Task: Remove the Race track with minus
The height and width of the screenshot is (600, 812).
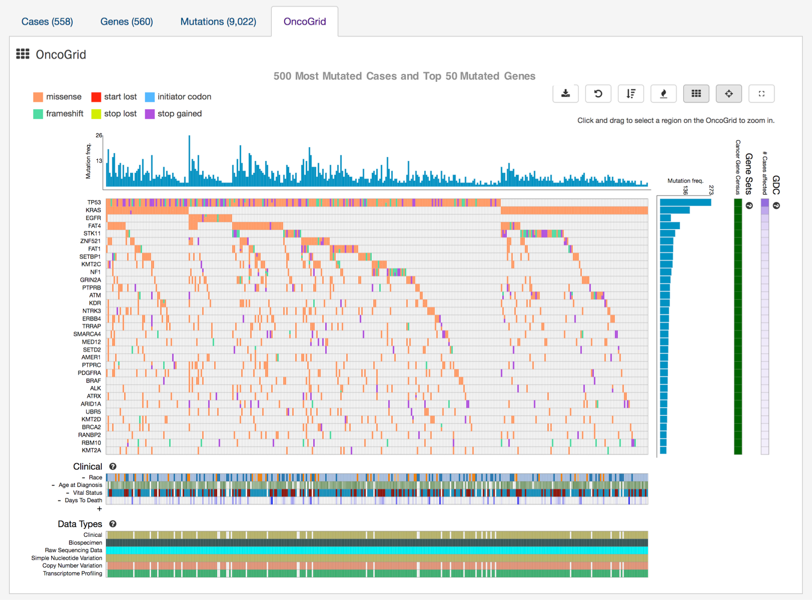Action: pos(83,478)
